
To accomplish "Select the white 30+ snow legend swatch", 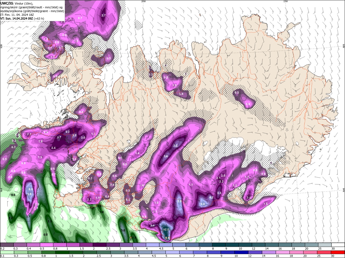I will click(x=338, y=245).
